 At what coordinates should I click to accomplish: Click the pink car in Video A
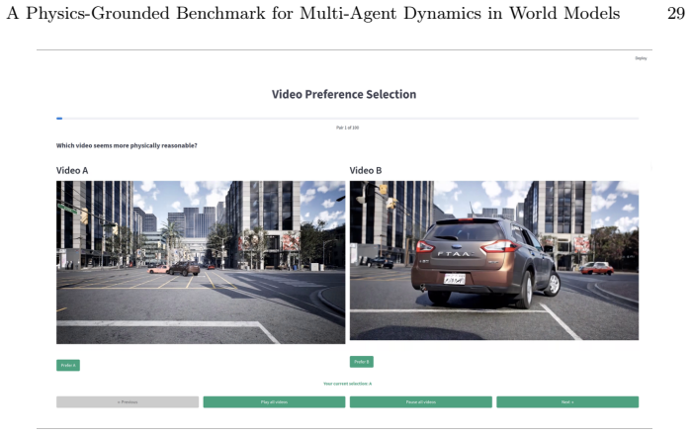pos(158,269)
